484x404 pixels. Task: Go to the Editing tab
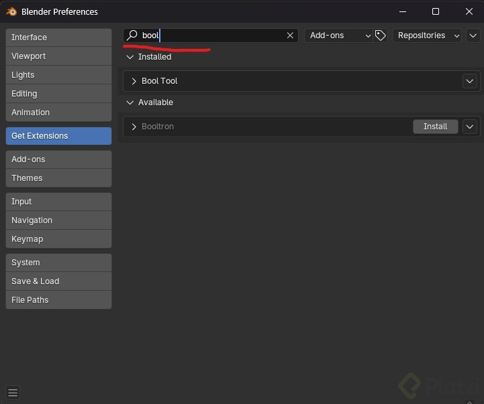[x=58, y=94]
